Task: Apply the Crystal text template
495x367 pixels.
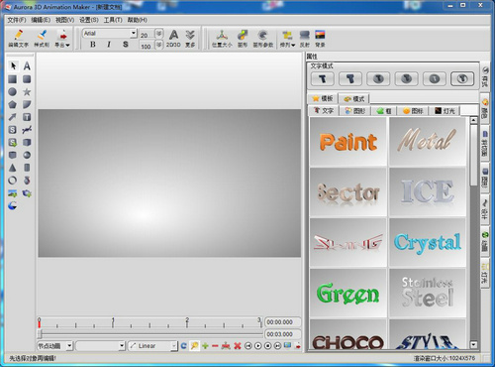Action: [x=428, y=243]
